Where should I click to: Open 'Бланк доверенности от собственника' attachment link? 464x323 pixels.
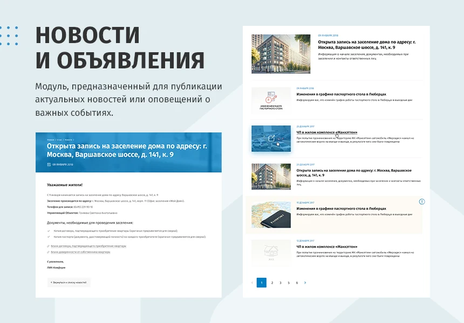pyautogui.click(x=80, y=252)
